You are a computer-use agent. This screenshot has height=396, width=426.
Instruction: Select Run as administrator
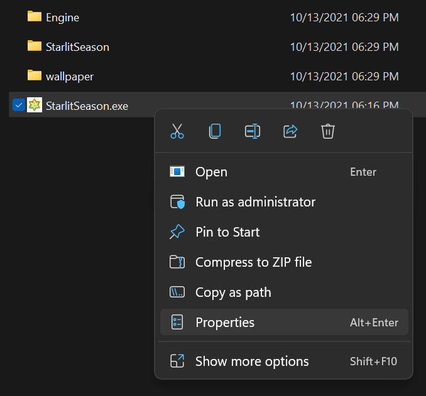[255, 202]
